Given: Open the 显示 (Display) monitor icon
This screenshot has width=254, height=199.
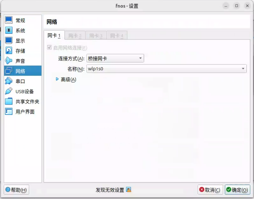Looking at the screenshot, I should click(9, 40).
